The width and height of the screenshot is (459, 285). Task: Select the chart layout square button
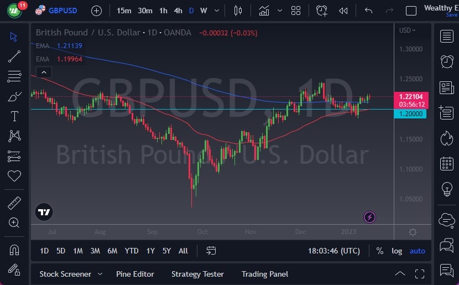[x=411, y=11]
